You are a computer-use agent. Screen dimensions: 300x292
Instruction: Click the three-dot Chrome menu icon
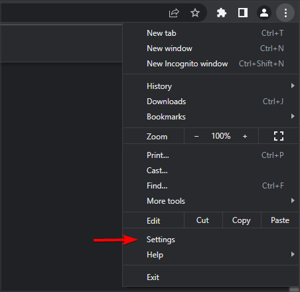tap(285, 13)
